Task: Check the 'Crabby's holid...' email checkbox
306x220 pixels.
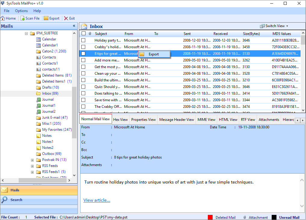Action: [x=83, y=47]
